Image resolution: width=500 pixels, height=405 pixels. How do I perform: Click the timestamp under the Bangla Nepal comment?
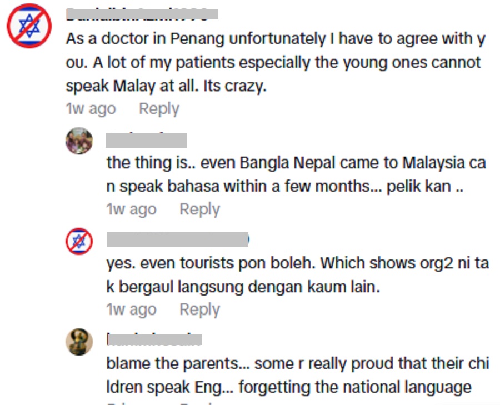pyautogui.click(x=131, y=209)
